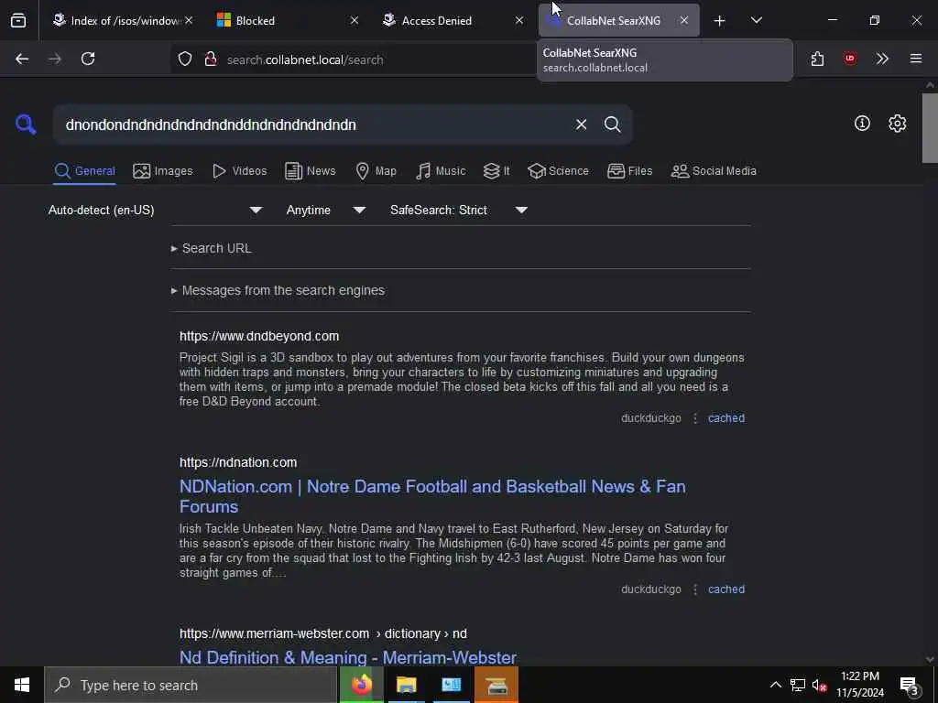This screenshot has height=703, width=938.
Task: Select the Music search category
Action: [441, 171]
